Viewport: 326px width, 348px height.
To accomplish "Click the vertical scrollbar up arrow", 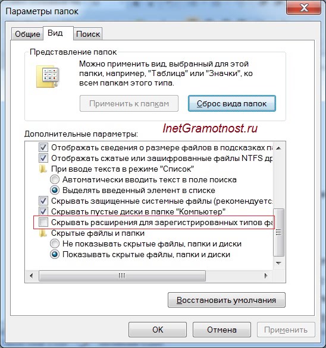I will point(278,148).
